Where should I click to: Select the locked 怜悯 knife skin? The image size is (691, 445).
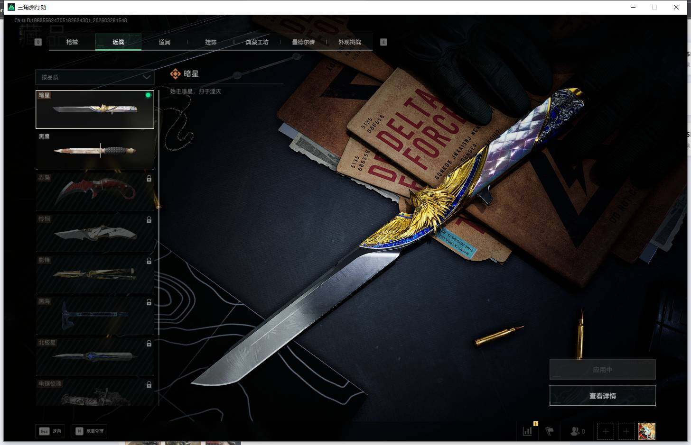95,233
